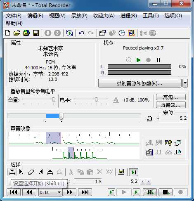Screen dimensions: 194x201
Task: Open the 选项(O) menu
Action: click(173, 16)
